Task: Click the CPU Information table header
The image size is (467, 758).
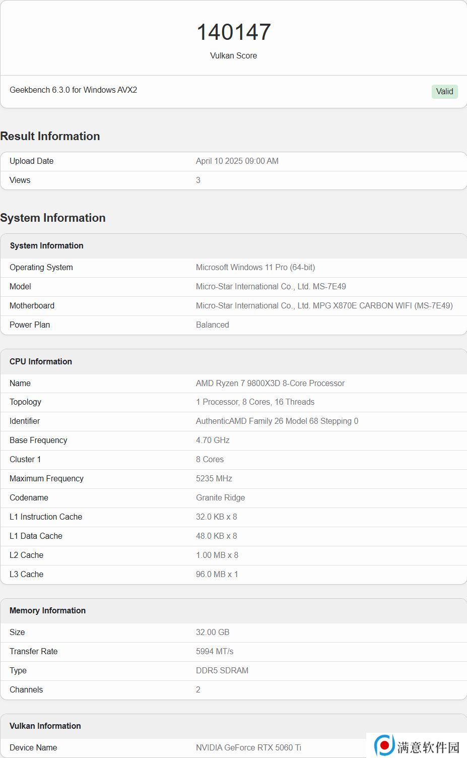Action: [x=41, y=361]
